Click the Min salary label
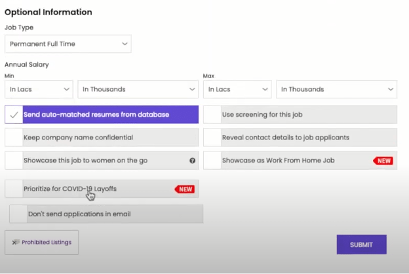 pyautogui.click(x=9, y=76)
